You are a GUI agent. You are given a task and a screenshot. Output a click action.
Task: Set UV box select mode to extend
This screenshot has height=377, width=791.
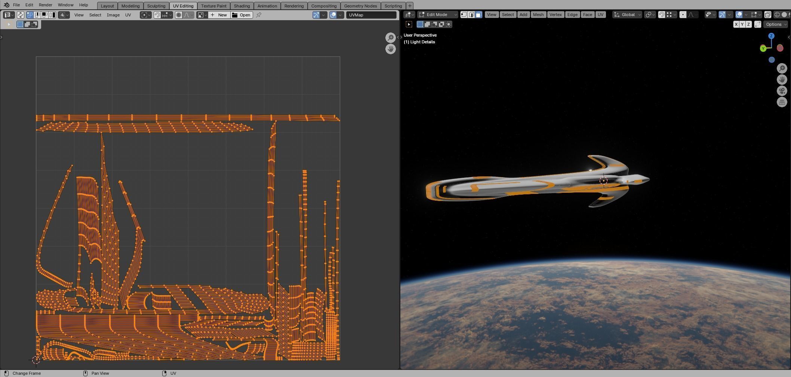point(27,24)
